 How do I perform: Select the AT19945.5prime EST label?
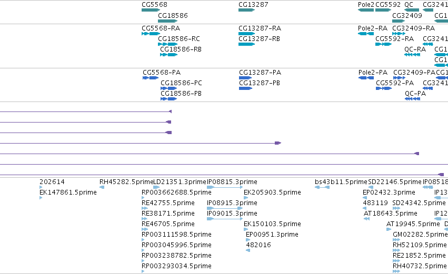(413, 224)
